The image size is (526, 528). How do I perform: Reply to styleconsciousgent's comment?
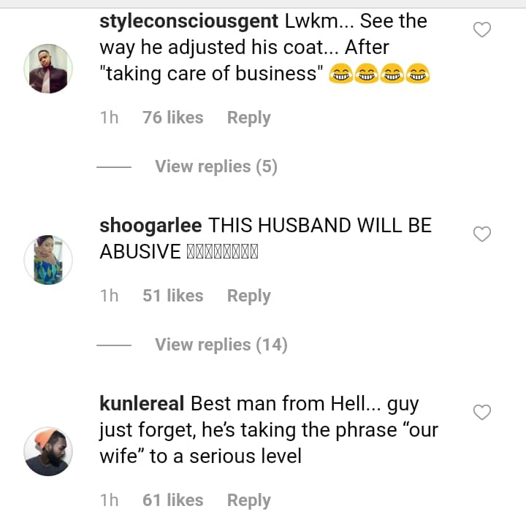coord(248,118)
